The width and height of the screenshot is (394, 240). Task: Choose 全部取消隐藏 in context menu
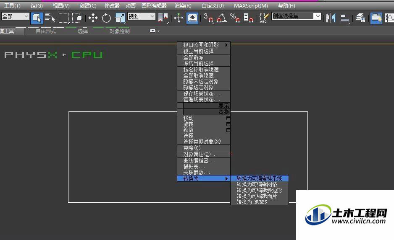pyautogui.click(x=204, y=75)
